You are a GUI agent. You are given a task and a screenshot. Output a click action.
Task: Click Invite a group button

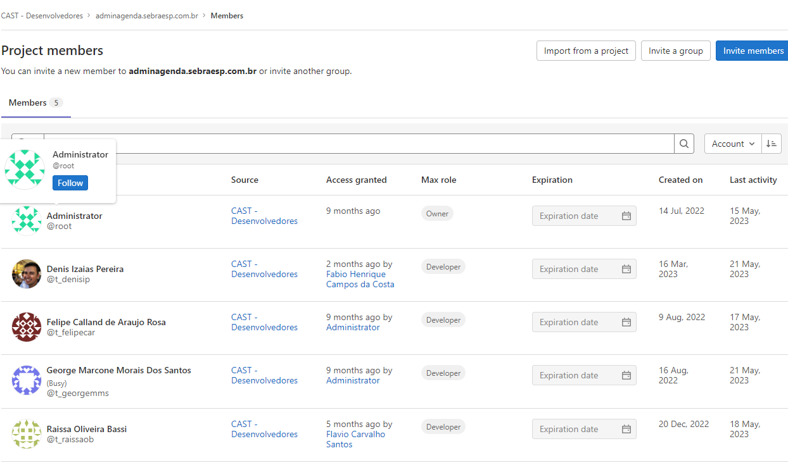pos(675,51)
